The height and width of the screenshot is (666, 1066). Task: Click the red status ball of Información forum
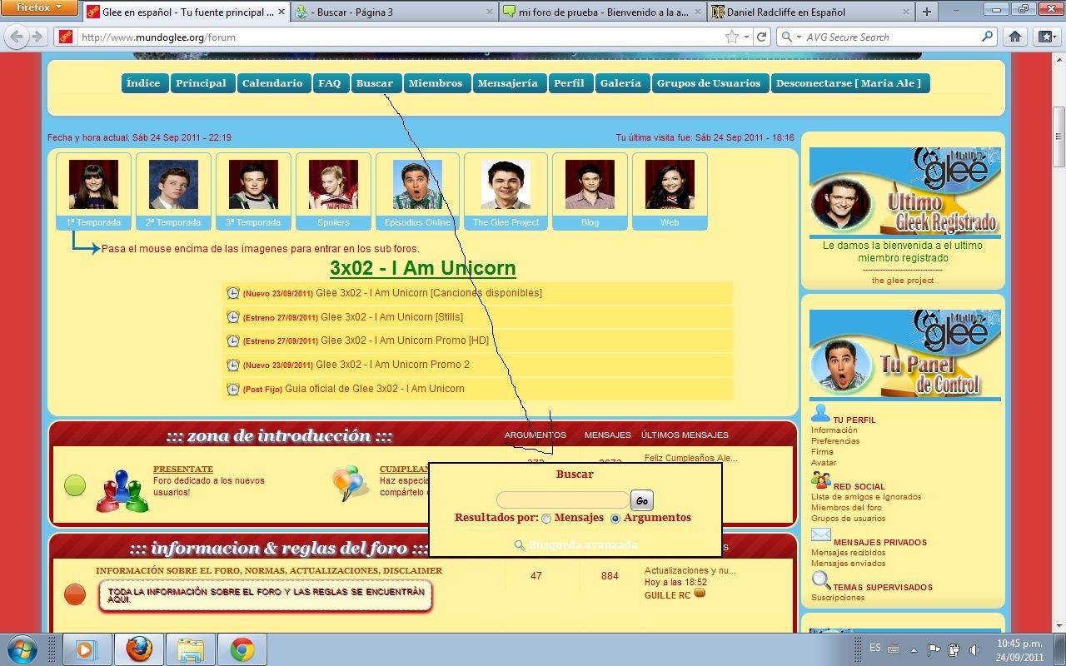click(x=75, y=594)
